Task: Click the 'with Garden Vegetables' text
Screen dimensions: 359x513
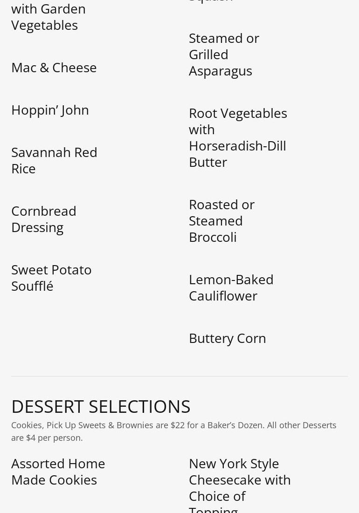Action: pyautogui.click(x=48, y=17)
